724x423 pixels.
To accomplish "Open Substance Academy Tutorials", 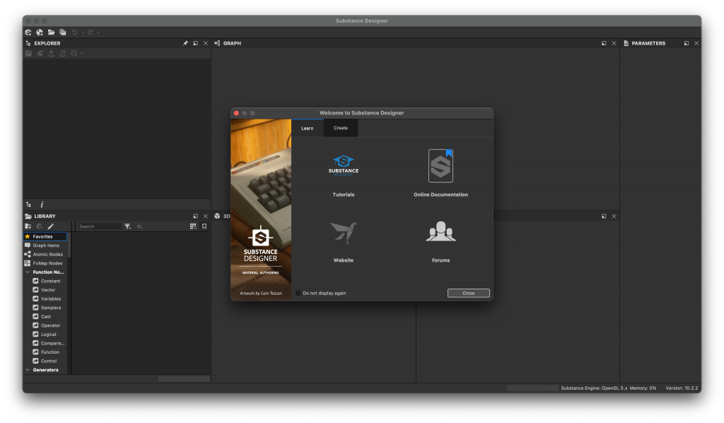I will click(344, 175).
